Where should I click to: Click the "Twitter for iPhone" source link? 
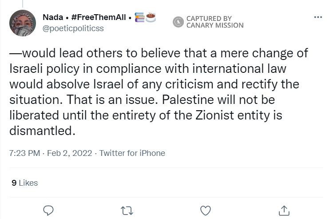(132, 153)
